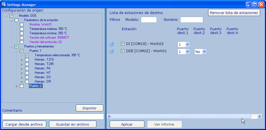Viewport: 266px width, 130px height.
Task: Collapse the Modelo: DDE tree node
Action: [x=6, y=16]
